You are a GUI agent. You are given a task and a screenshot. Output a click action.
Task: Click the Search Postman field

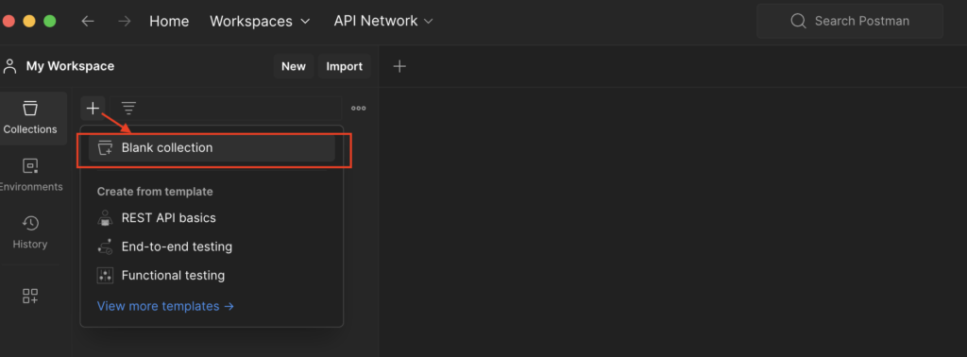850,21
